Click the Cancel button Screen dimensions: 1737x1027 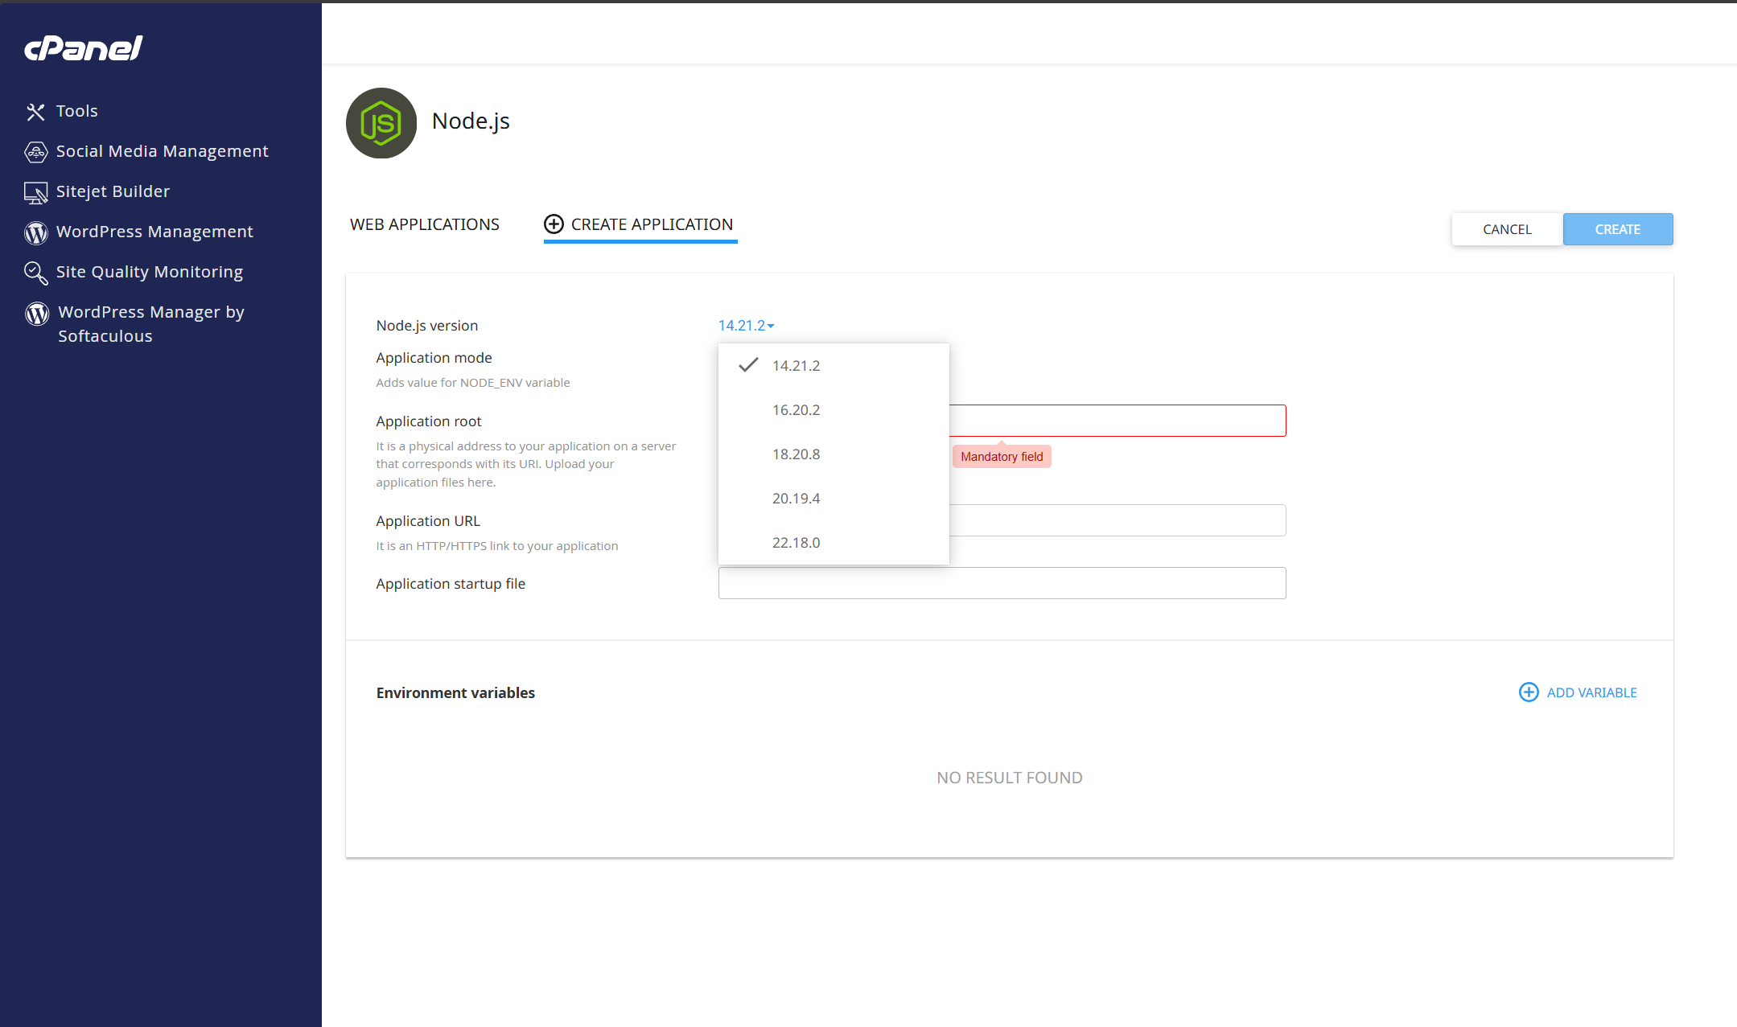point(1506,229)
